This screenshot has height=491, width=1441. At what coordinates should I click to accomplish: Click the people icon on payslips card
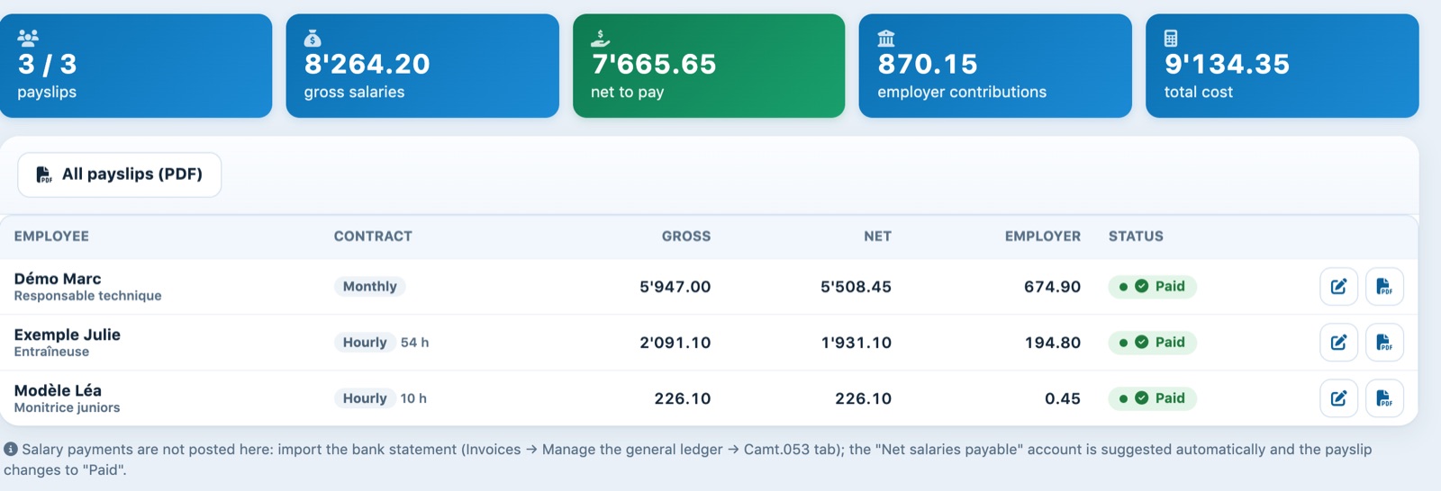click(28, 38)
